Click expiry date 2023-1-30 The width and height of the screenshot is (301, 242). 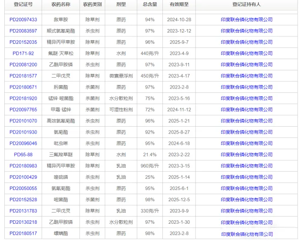(x=179, y=222)
